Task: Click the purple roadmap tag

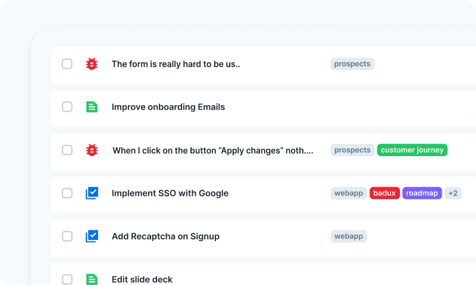Action: [x=422, y=193]
